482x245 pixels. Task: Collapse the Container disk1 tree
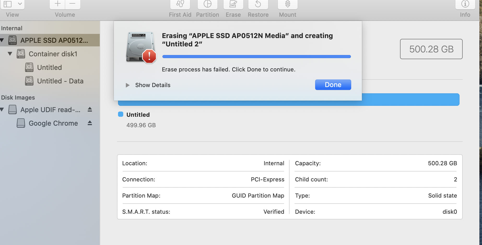(10, 54)
